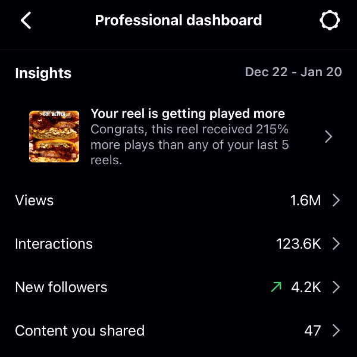
Task: Click the 4.2K new followers value
Action: [306, 287]
